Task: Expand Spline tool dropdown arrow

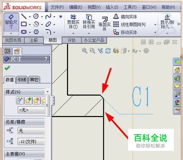Action: [x=54, y=17]
